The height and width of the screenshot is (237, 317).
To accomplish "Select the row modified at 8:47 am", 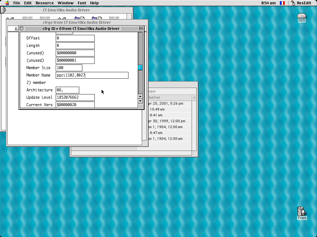I will coord(170,133).
